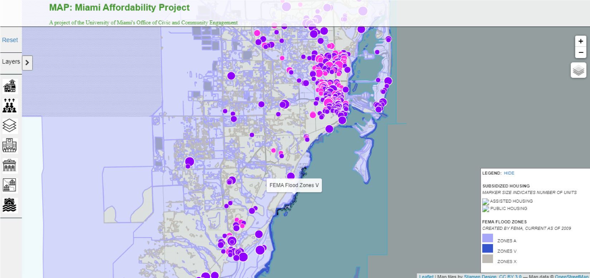Open the parcel map with houses icon
The height and width of the screenshot is (278, 590).
pyautogui.click(x=10, y=185)
